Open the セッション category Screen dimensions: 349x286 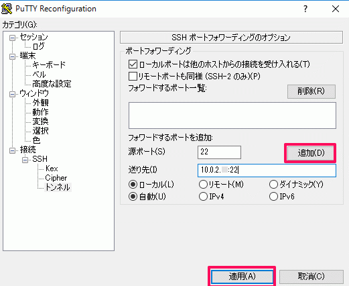[x=33, y=37]
